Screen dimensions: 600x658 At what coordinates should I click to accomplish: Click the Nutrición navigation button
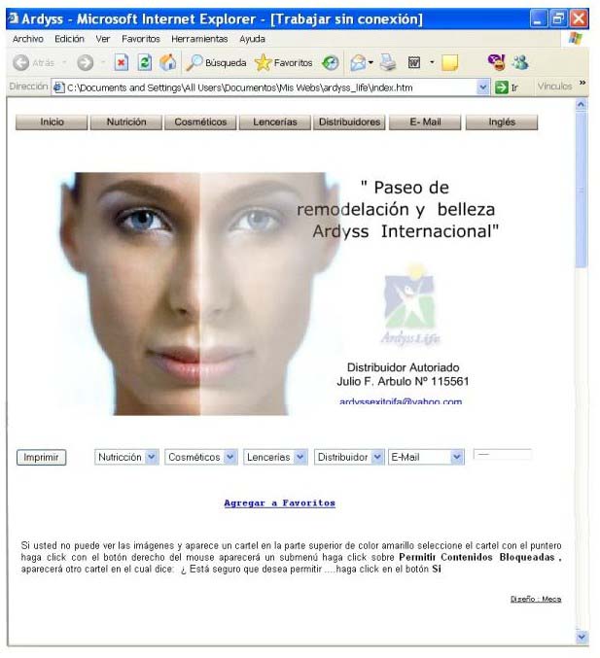(x=126, y=122)
